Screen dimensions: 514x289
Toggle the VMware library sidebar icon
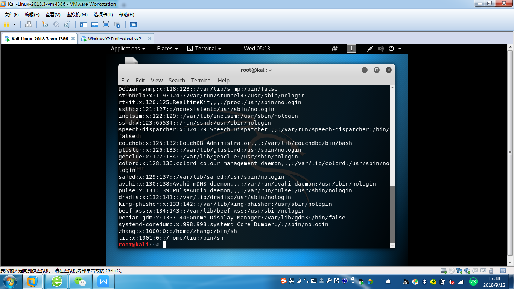pos(84,24)
